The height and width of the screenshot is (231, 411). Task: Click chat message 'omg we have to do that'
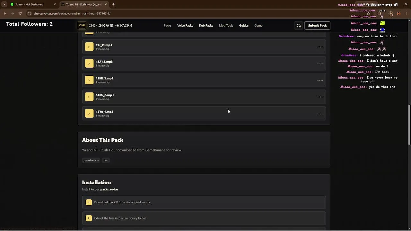click(377, 36)
